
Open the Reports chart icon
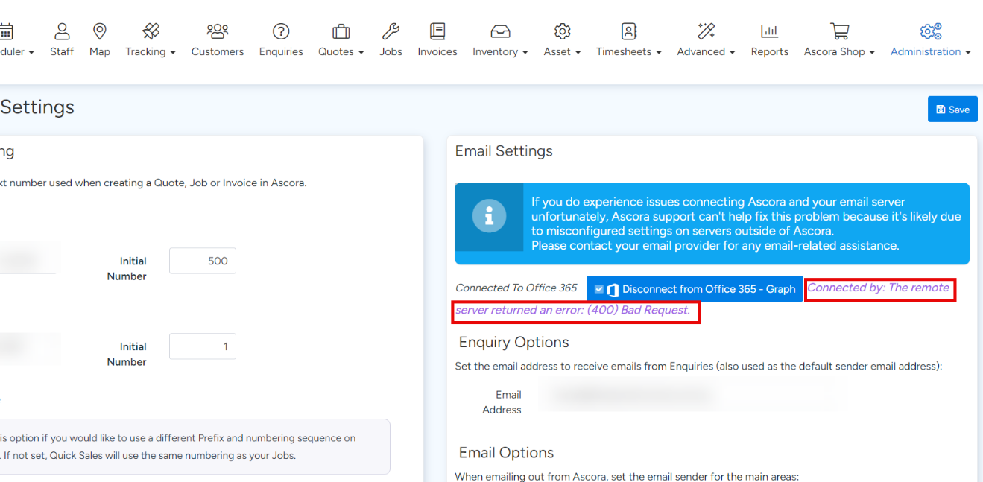point(769,31)
